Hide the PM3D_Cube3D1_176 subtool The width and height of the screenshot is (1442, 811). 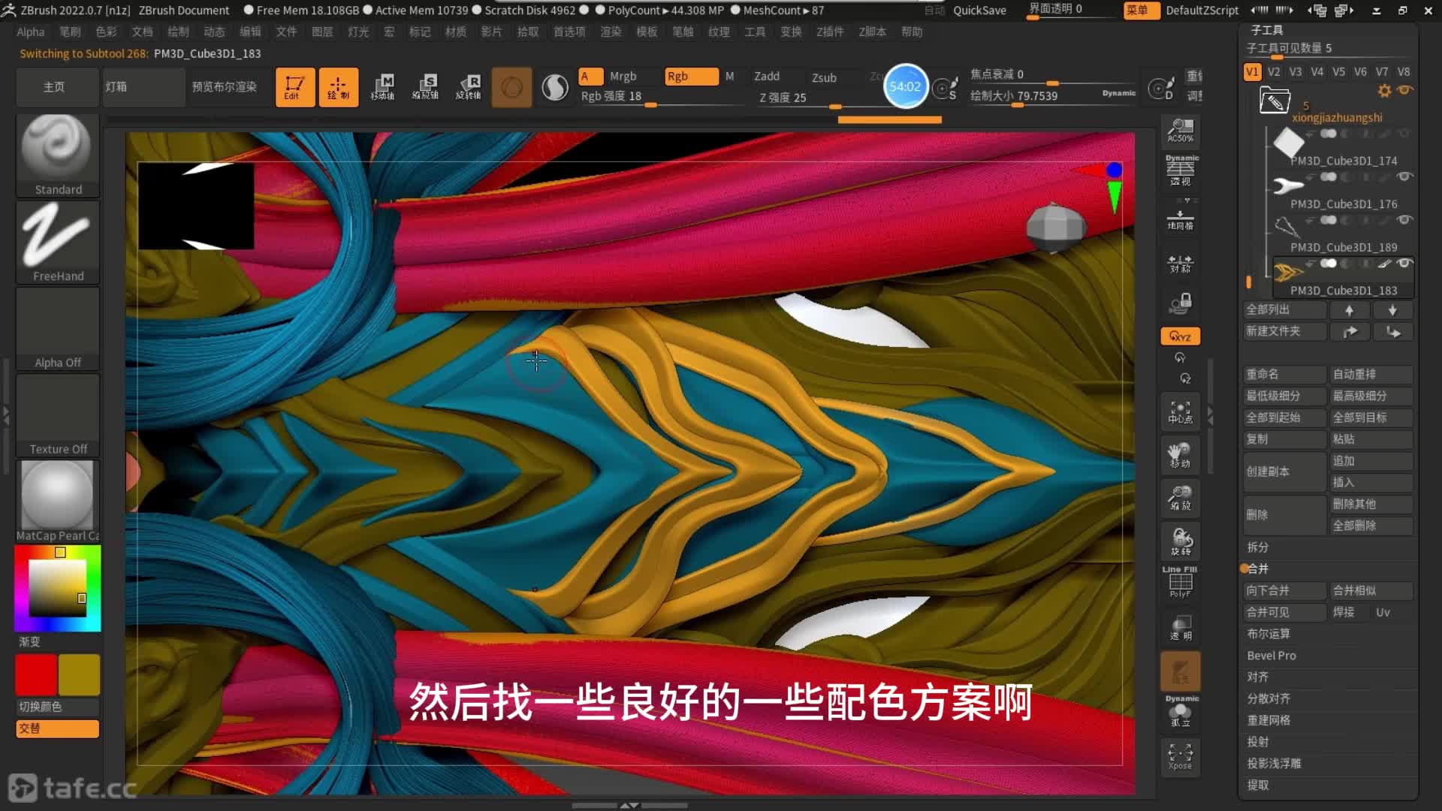[x=1404, y=177]
